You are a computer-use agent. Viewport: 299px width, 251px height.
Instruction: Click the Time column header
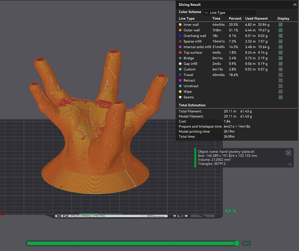click(x=216, y=18)
